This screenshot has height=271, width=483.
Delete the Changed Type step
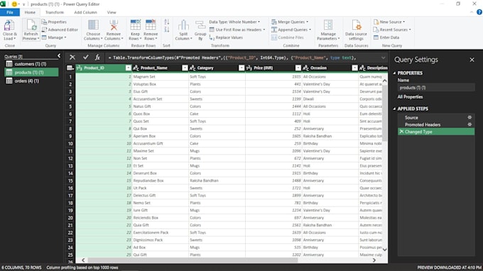(x=401, y=132)
